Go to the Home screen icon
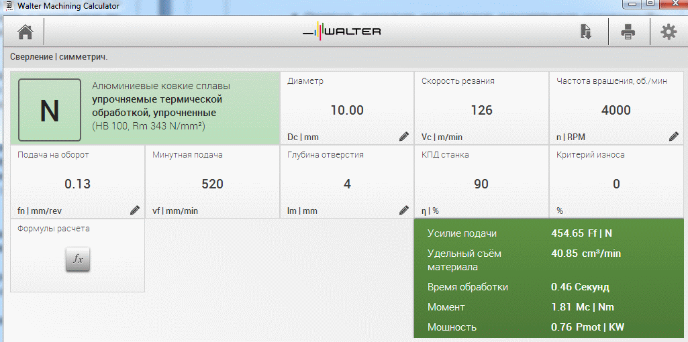Screen dimensions: 688x342 pos(25,32)
